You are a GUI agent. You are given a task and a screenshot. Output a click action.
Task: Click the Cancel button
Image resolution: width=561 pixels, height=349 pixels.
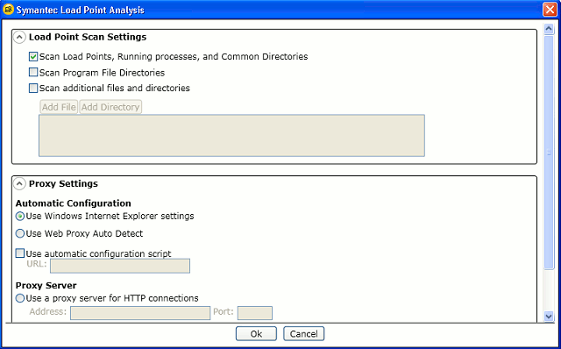(x=304, y=333)
